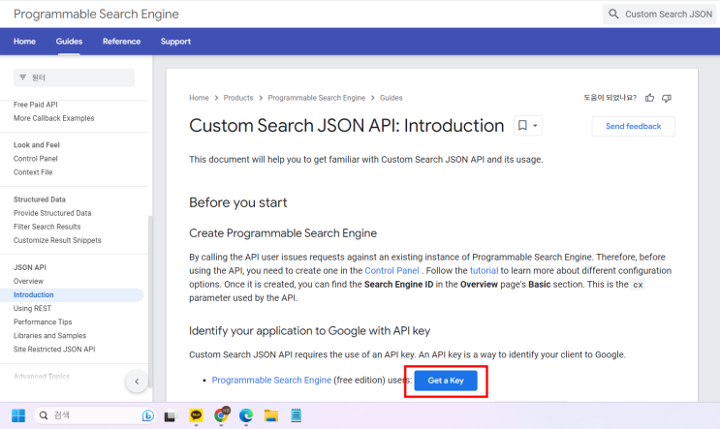Click the sidebar filter input field
This screenshot has width=720, height=429.
(74, 77)
